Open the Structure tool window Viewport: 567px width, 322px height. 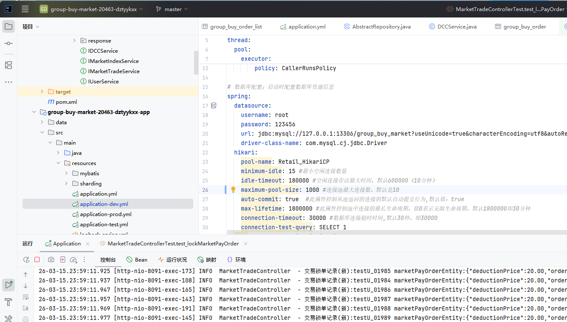[9, 65]
